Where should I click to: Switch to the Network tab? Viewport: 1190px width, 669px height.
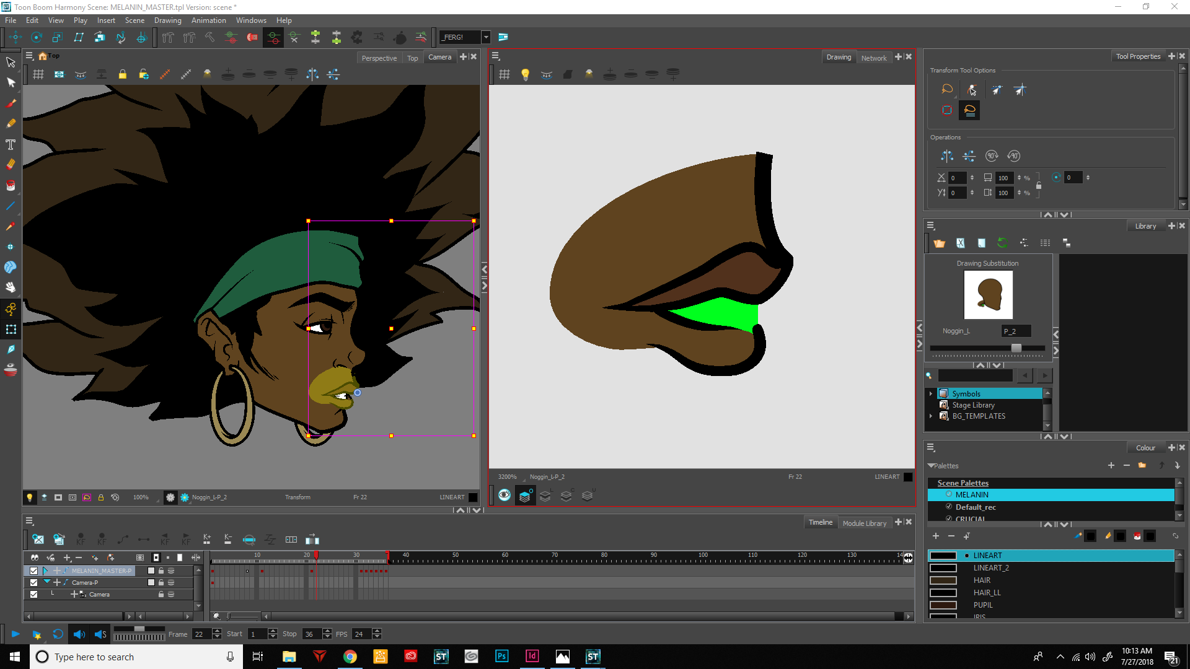874,58
